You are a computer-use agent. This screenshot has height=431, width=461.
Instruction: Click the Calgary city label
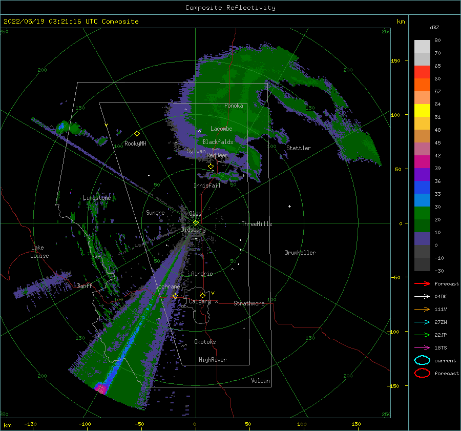(x=200, y=301)
